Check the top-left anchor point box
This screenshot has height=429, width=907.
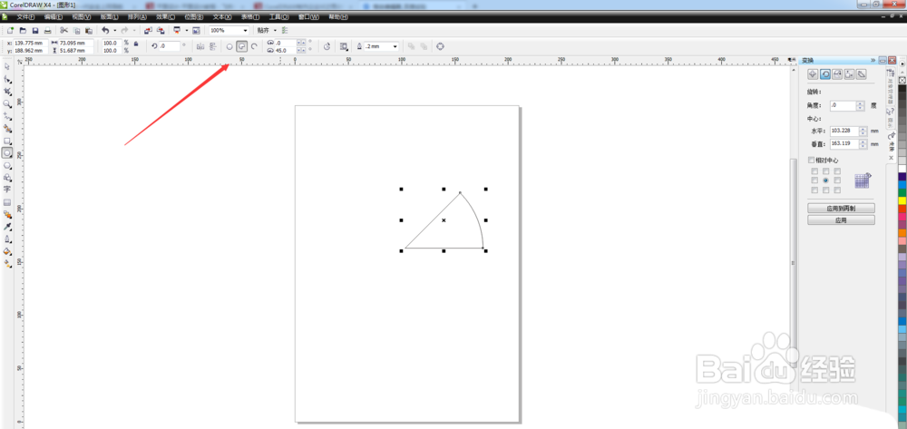coord(814,171)
